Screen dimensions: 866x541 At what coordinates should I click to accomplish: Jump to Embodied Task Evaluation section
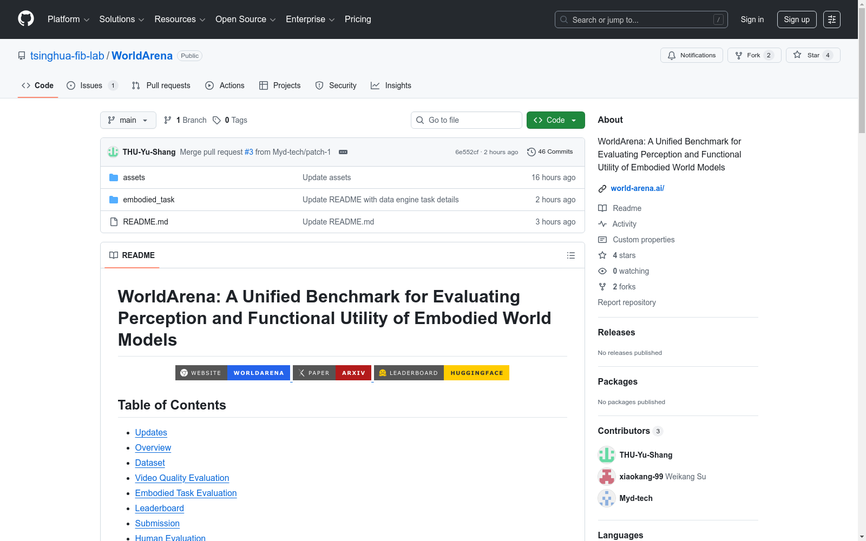point(186,493)
